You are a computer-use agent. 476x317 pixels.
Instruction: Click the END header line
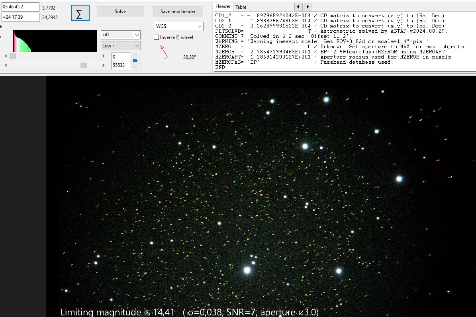pos(220,67)
